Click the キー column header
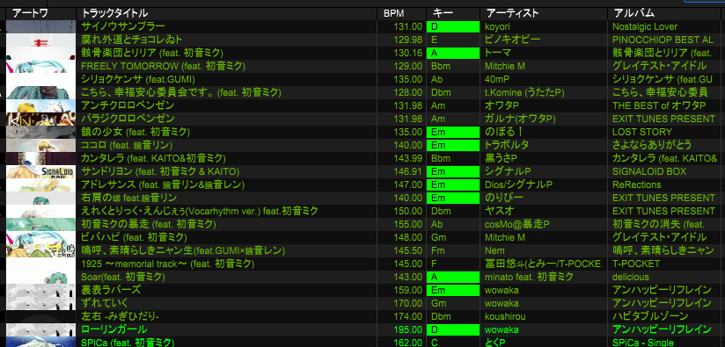This screenshot has height=347, width=725. (x=443, y=13)
